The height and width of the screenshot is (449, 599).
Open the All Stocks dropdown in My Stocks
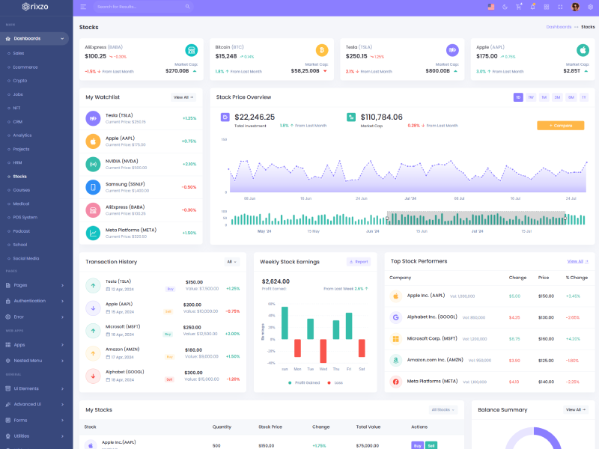click(443, 410)
